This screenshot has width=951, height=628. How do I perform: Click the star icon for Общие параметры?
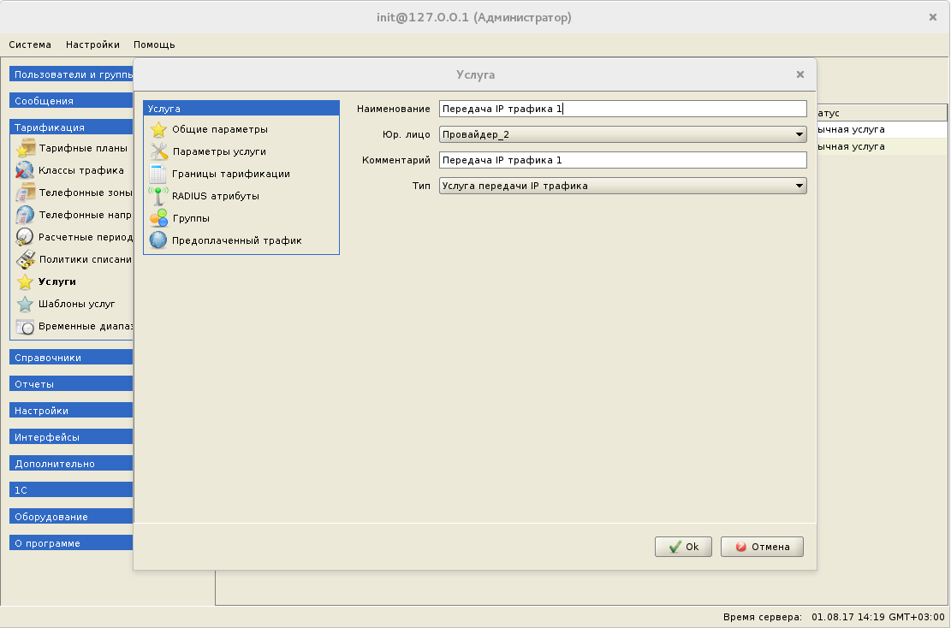coord(158,130)
